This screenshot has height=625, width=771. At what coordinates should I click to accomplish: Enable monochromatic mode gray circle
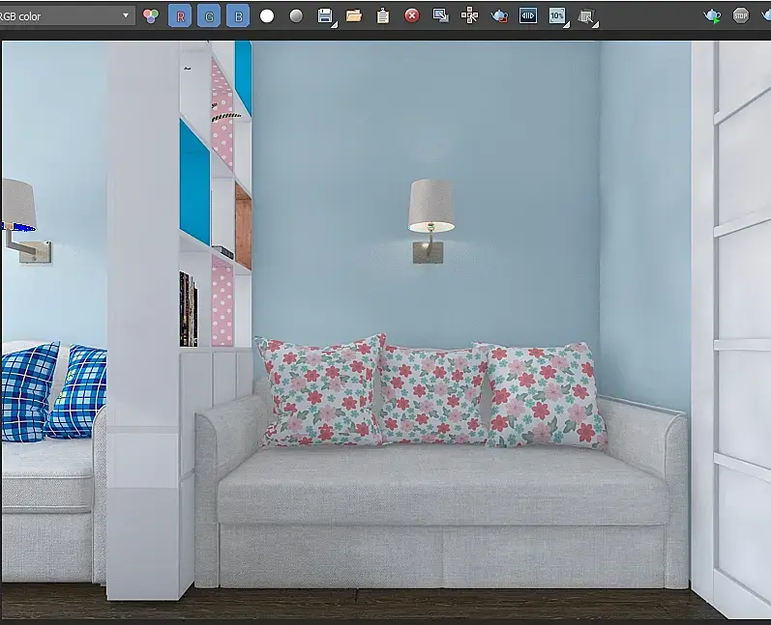coord(296,16)
